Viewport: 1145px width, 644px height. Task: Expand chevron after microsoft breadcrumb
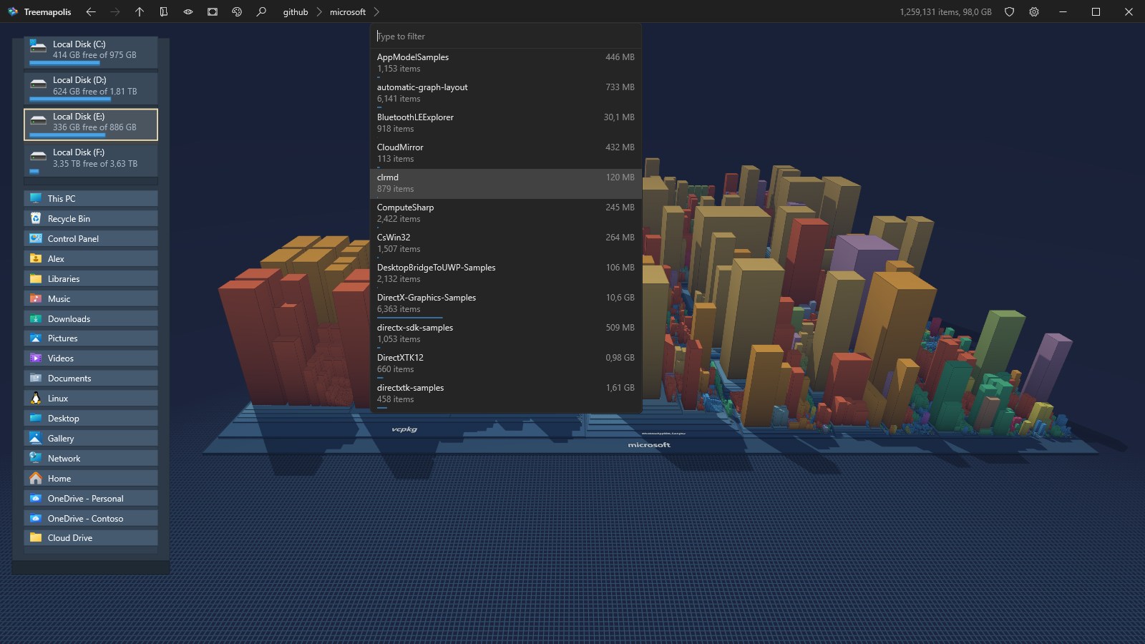376,12
